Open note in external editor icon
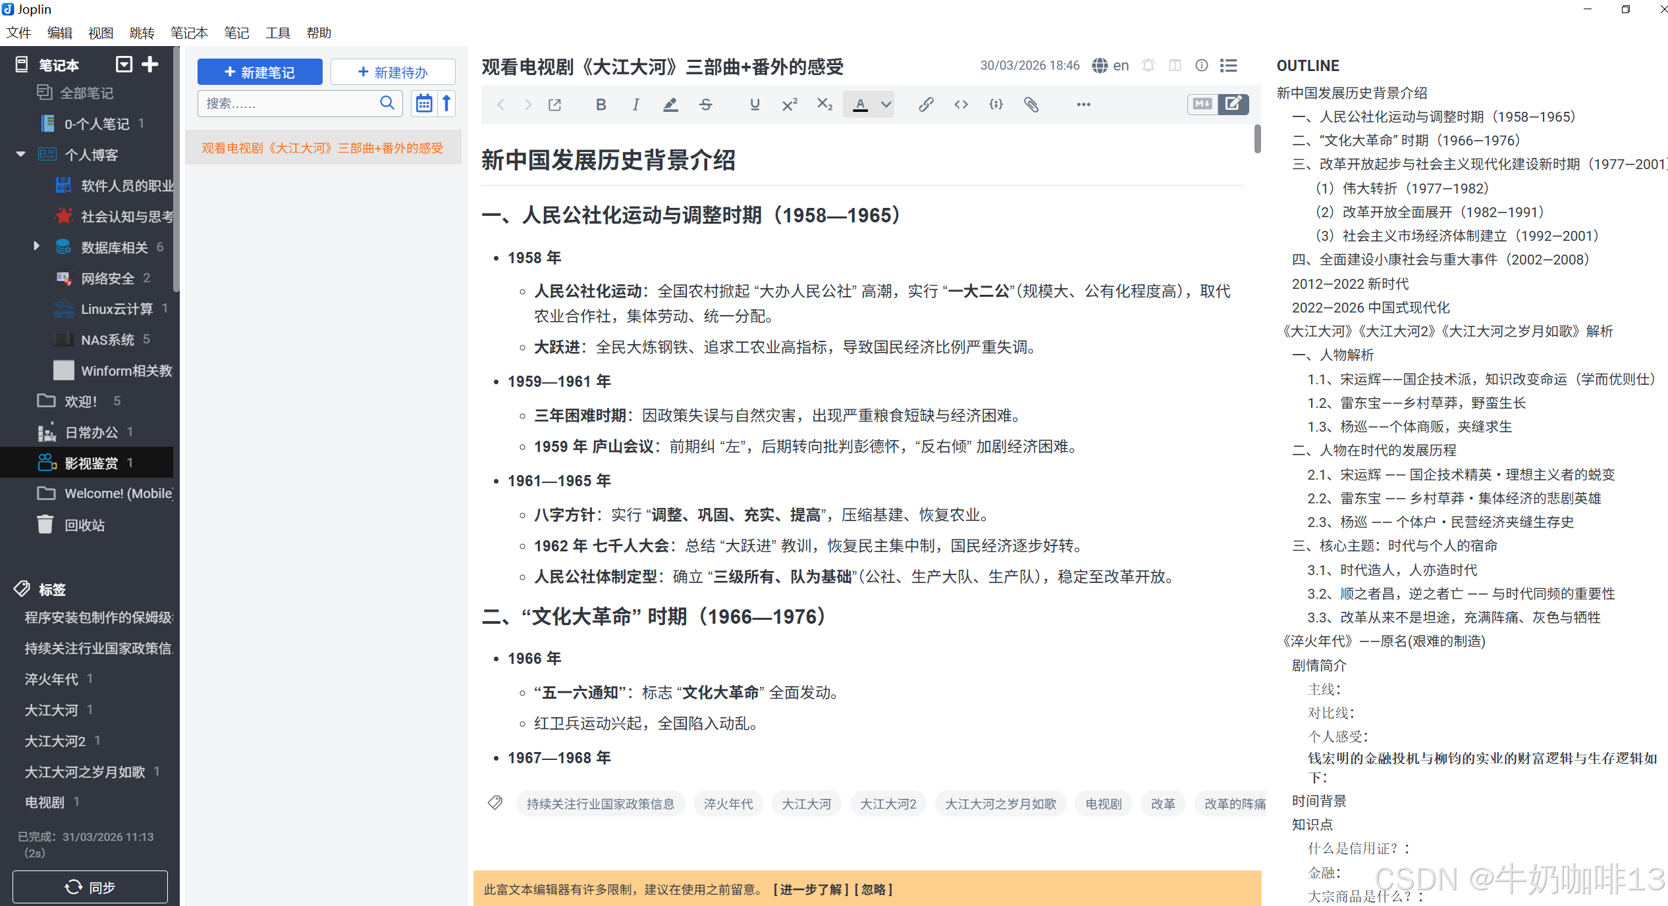Viewport: 1668px width, 906px height. tap(554, 105)
